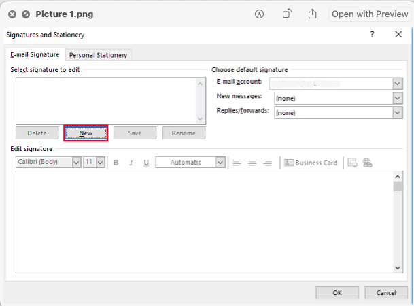Toggle italic formatting in signature editor
Viewport: 414px width, 306px height.
coord(131,163)
